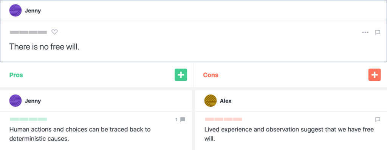Open Jenny's avatar on the pro claim
The image size is (387, 150).
pos(15,101)
